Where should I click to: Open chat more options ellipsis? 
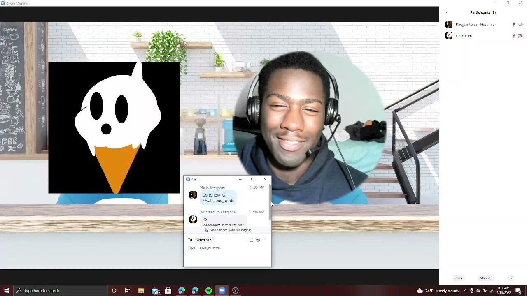[x=264, y=240]
